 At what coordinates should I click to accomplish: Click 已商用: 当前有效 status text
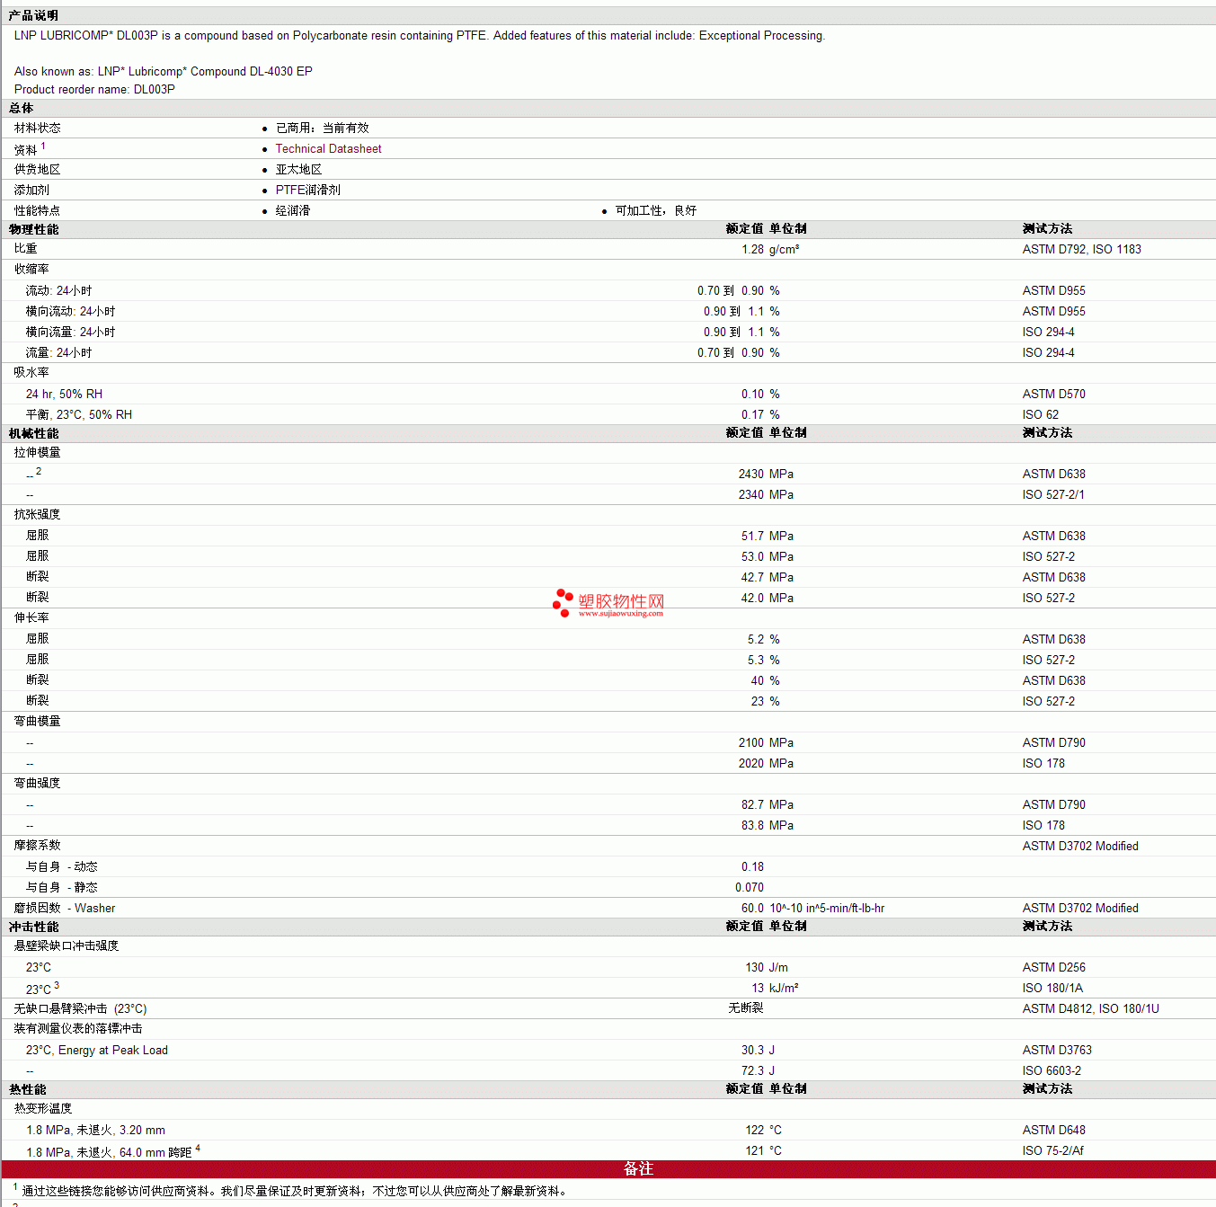tap(322, 129)
